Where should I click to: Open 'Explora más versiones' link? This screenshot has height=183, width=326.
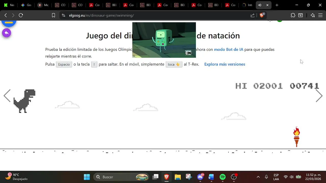point(225,64)
